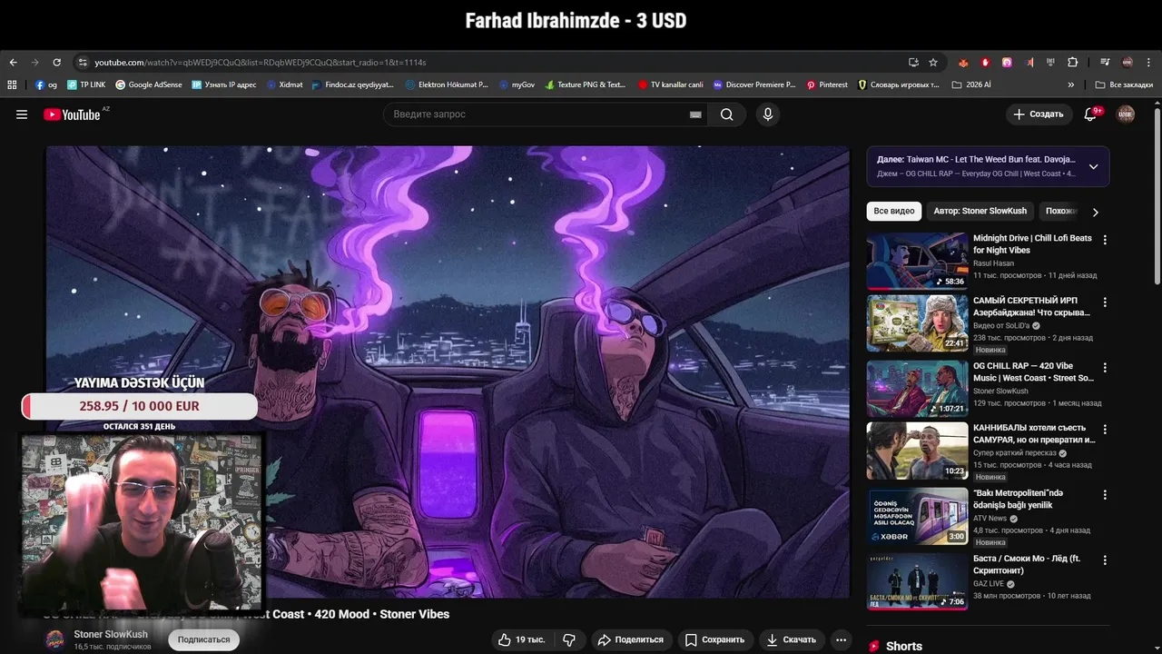Open the browser Extensions puzzle menu
The width and height of the screenshot is (1162, 654).
tap(1073, 62)
